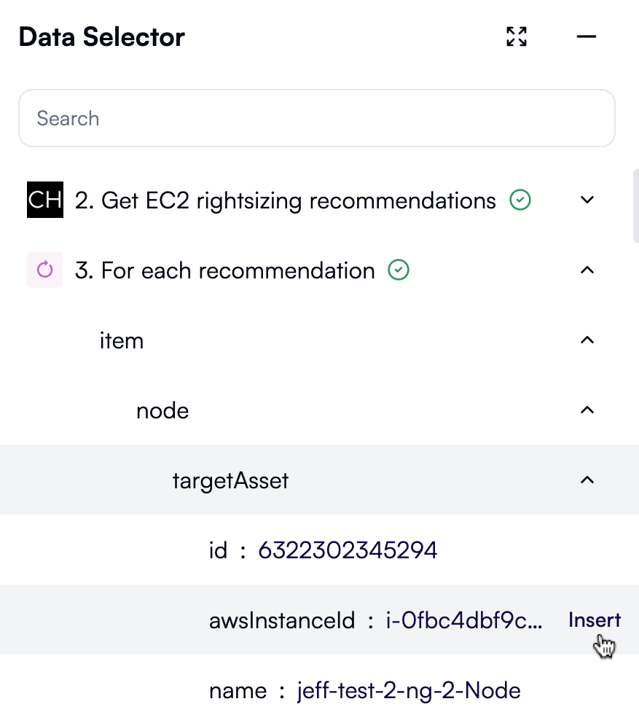Image resolution: width=639 pixels, height=723 pixels.
Task: Click green checkmark on step 3
Action: coord(399,270)
